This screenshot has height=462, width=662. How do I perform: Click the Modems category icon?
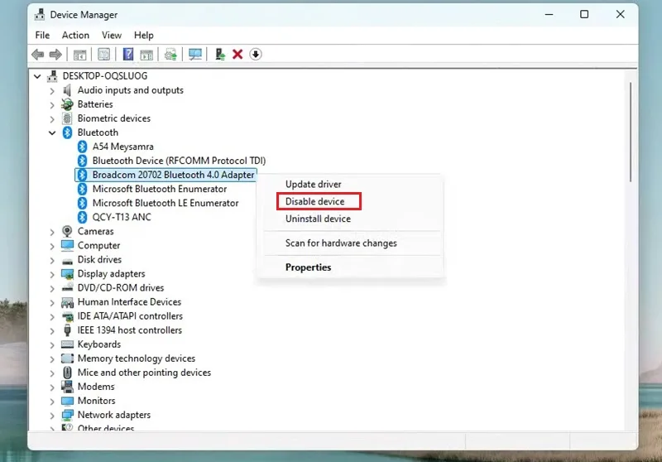67,387
